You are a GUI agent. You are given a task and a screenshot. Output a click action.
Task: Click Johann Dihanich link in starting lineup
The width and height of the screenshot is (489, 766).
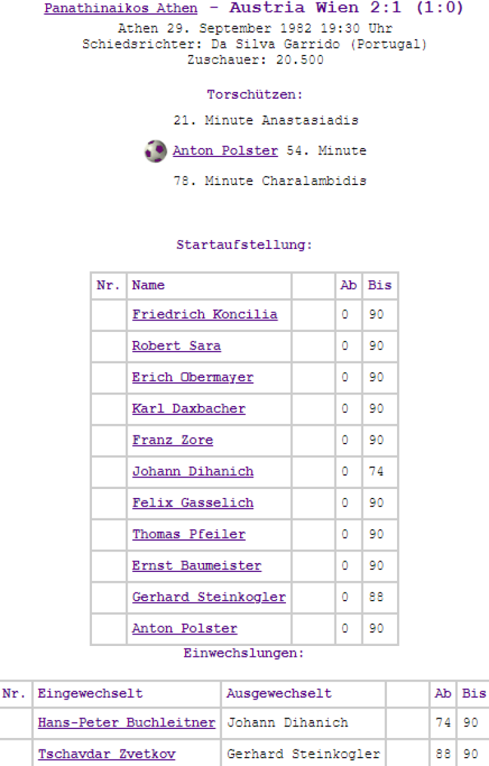193,472
